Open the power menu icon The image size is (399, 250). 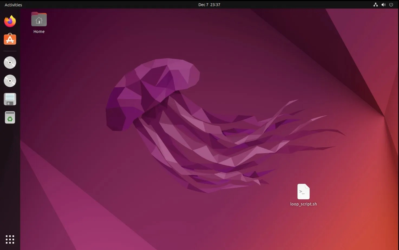click(x=391, y=5)
